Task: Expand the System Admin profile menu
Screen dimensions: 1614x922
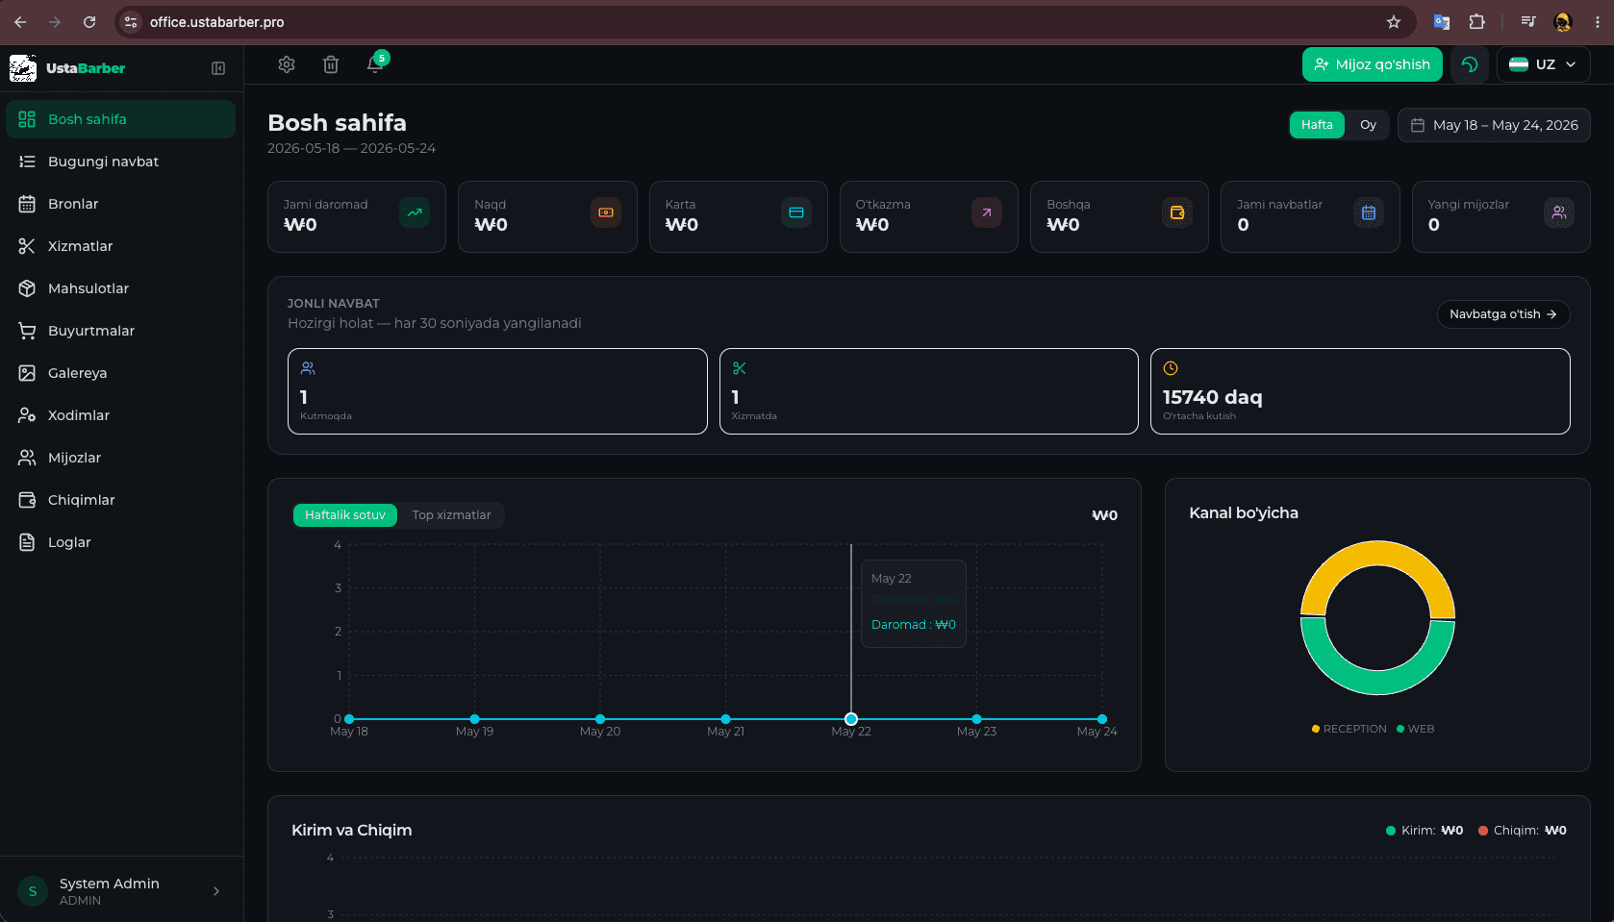Action: pyautogui.click(x=121, y=891)
